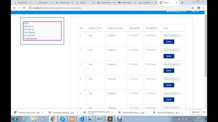Click the Update button in row 3
Image resolution: width=218 pixels, height=122 pixels.
169,71
